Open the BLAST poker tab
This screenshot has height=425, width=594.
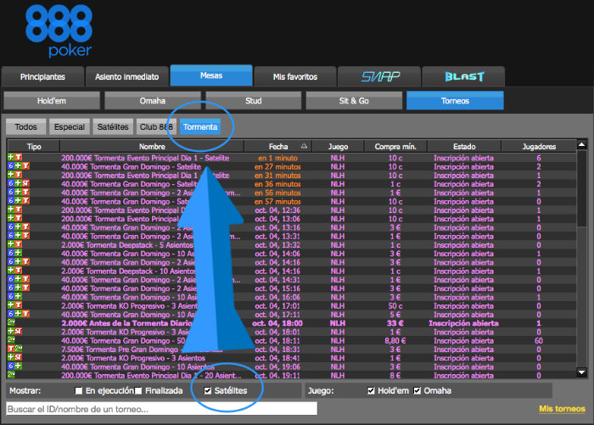(x=463, y=76)
